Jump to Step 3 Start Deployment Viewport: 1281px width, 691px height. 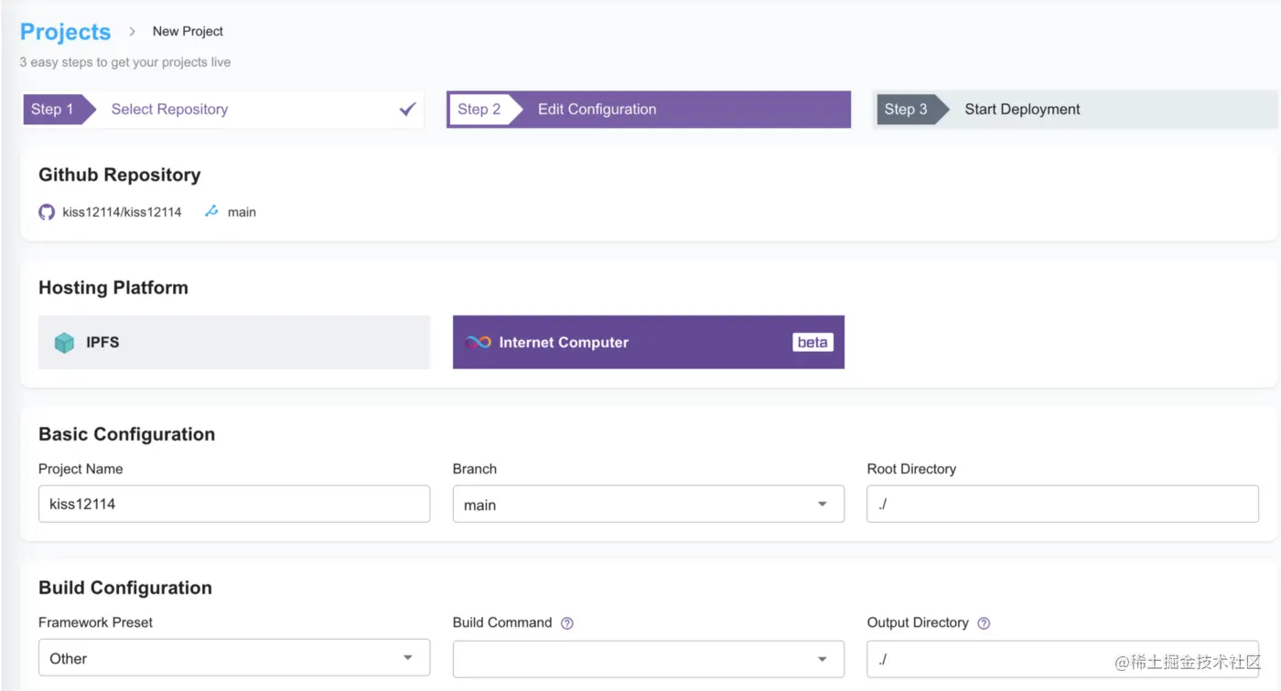pos(1021,110)
